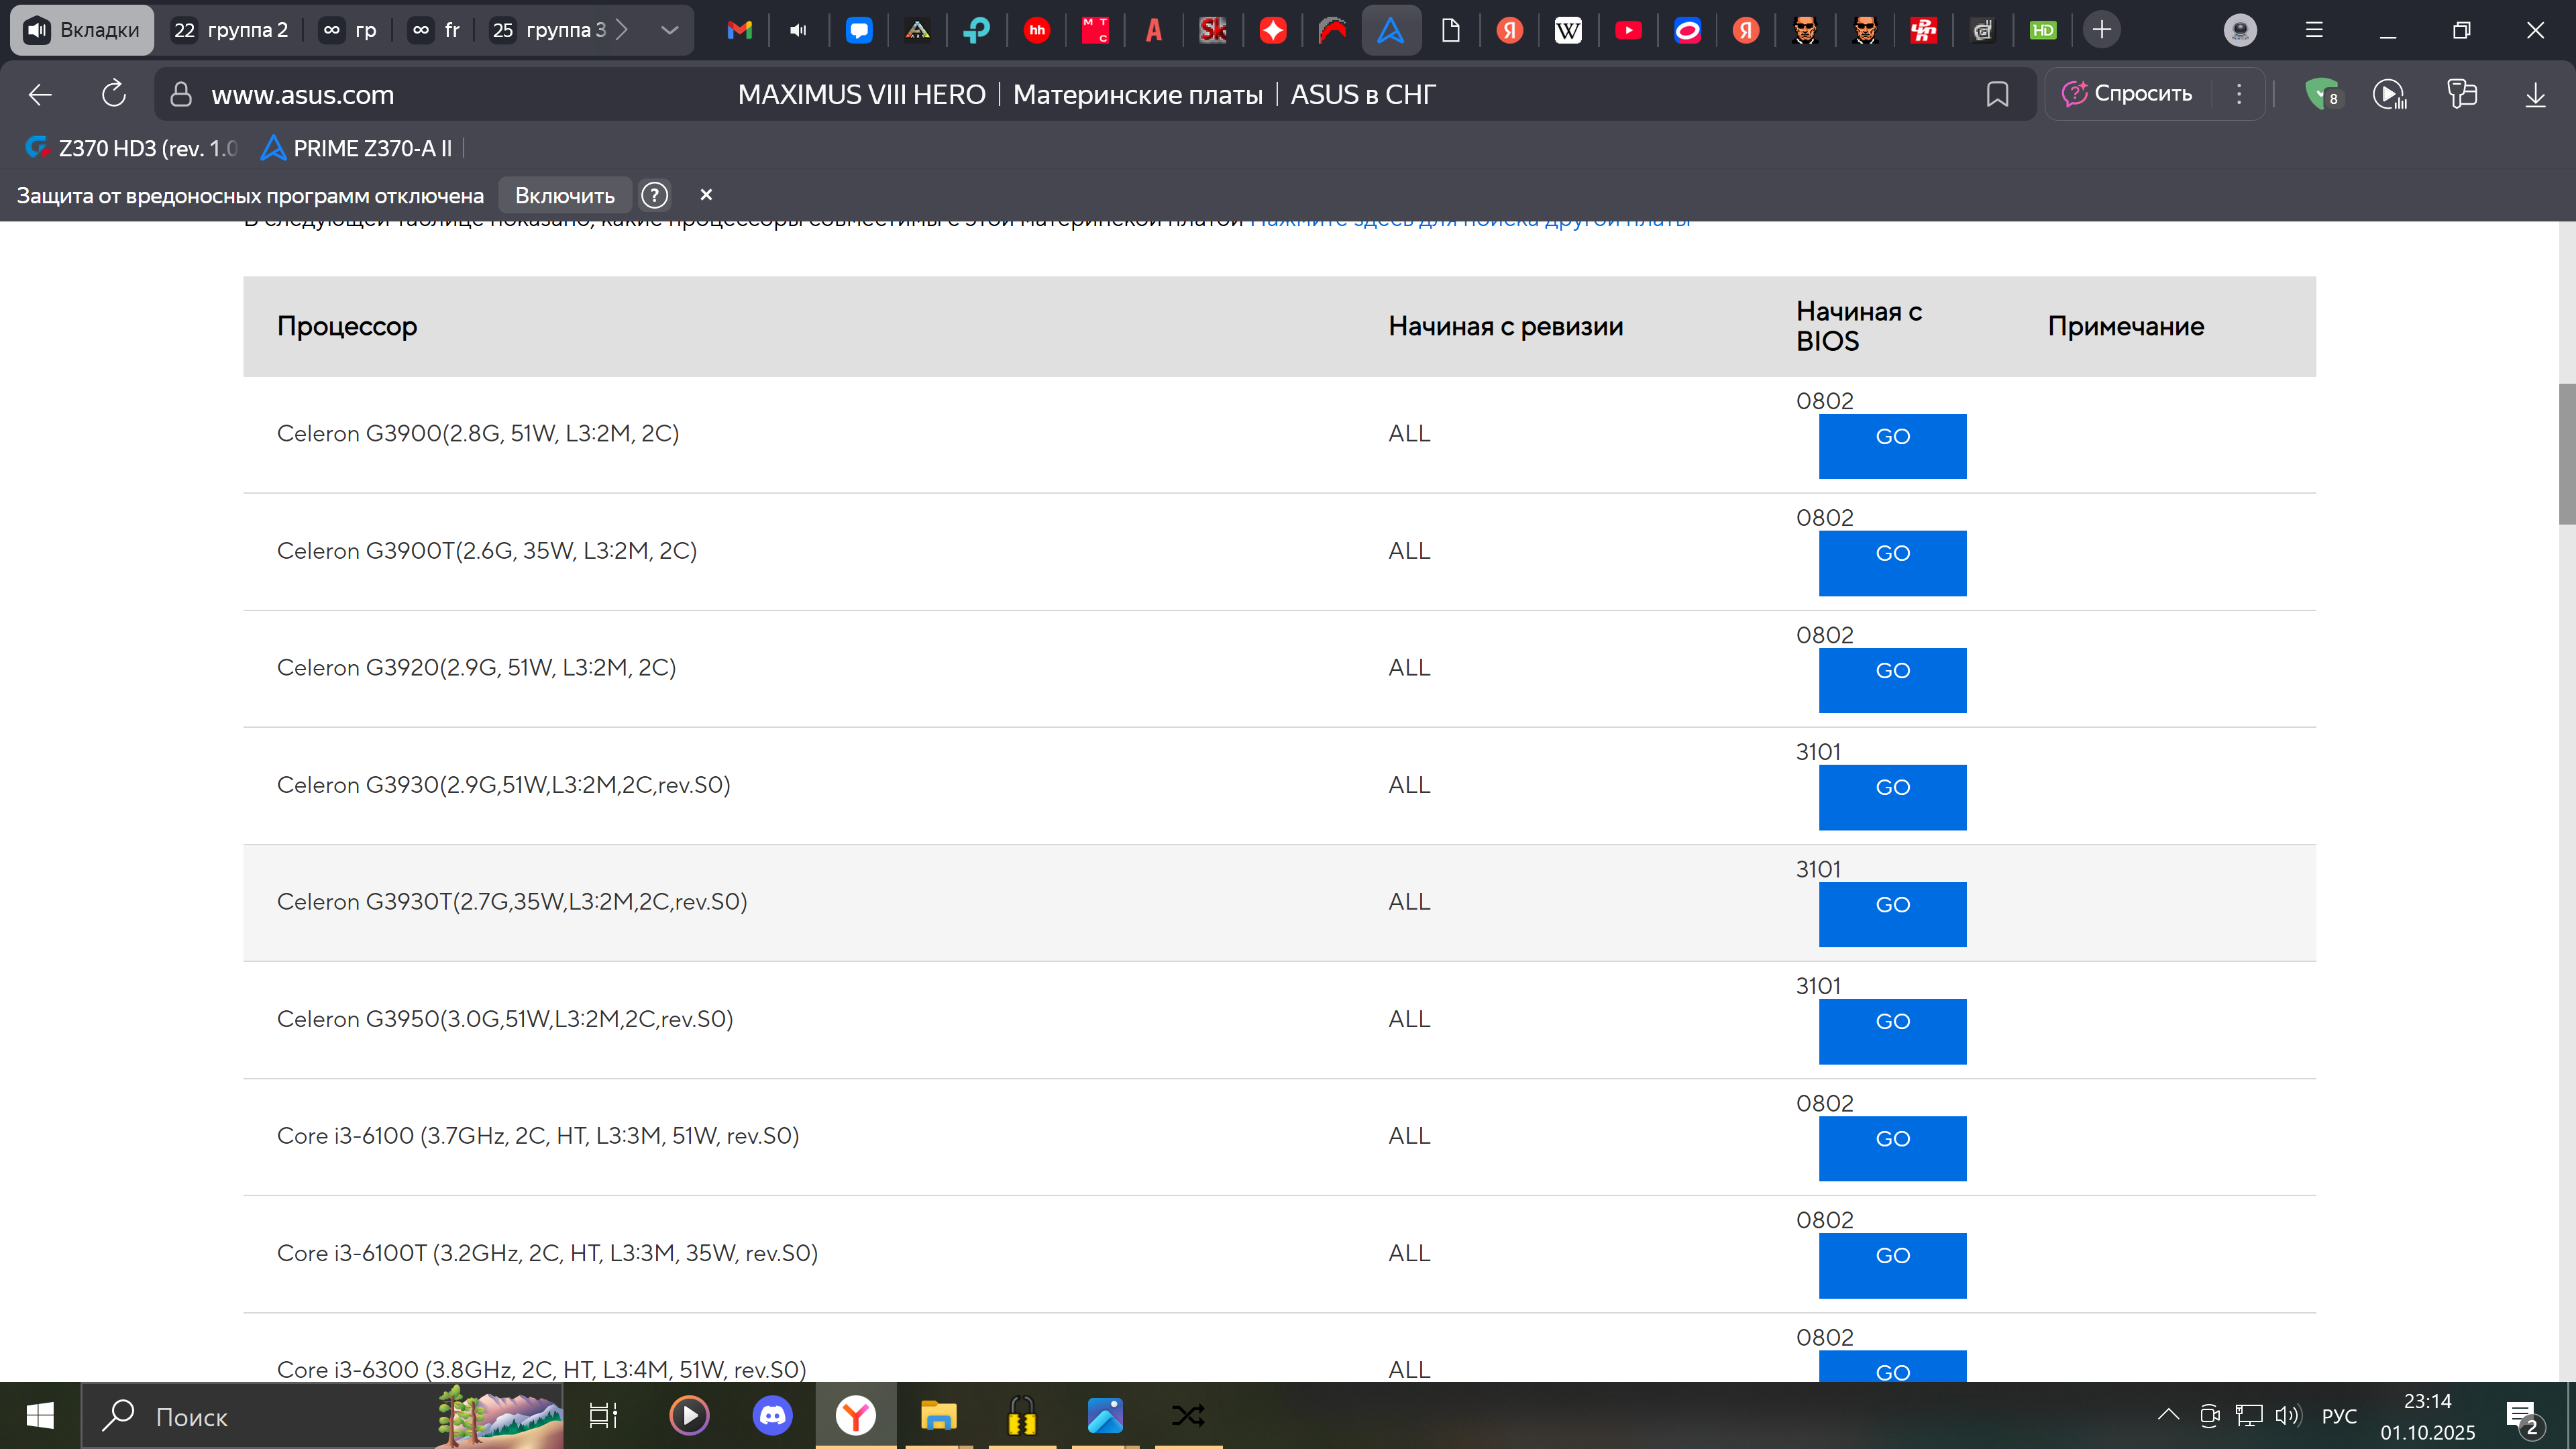Open protection help question mark
Viewport: 2576px width, 1449px height.
coord(654,195)
